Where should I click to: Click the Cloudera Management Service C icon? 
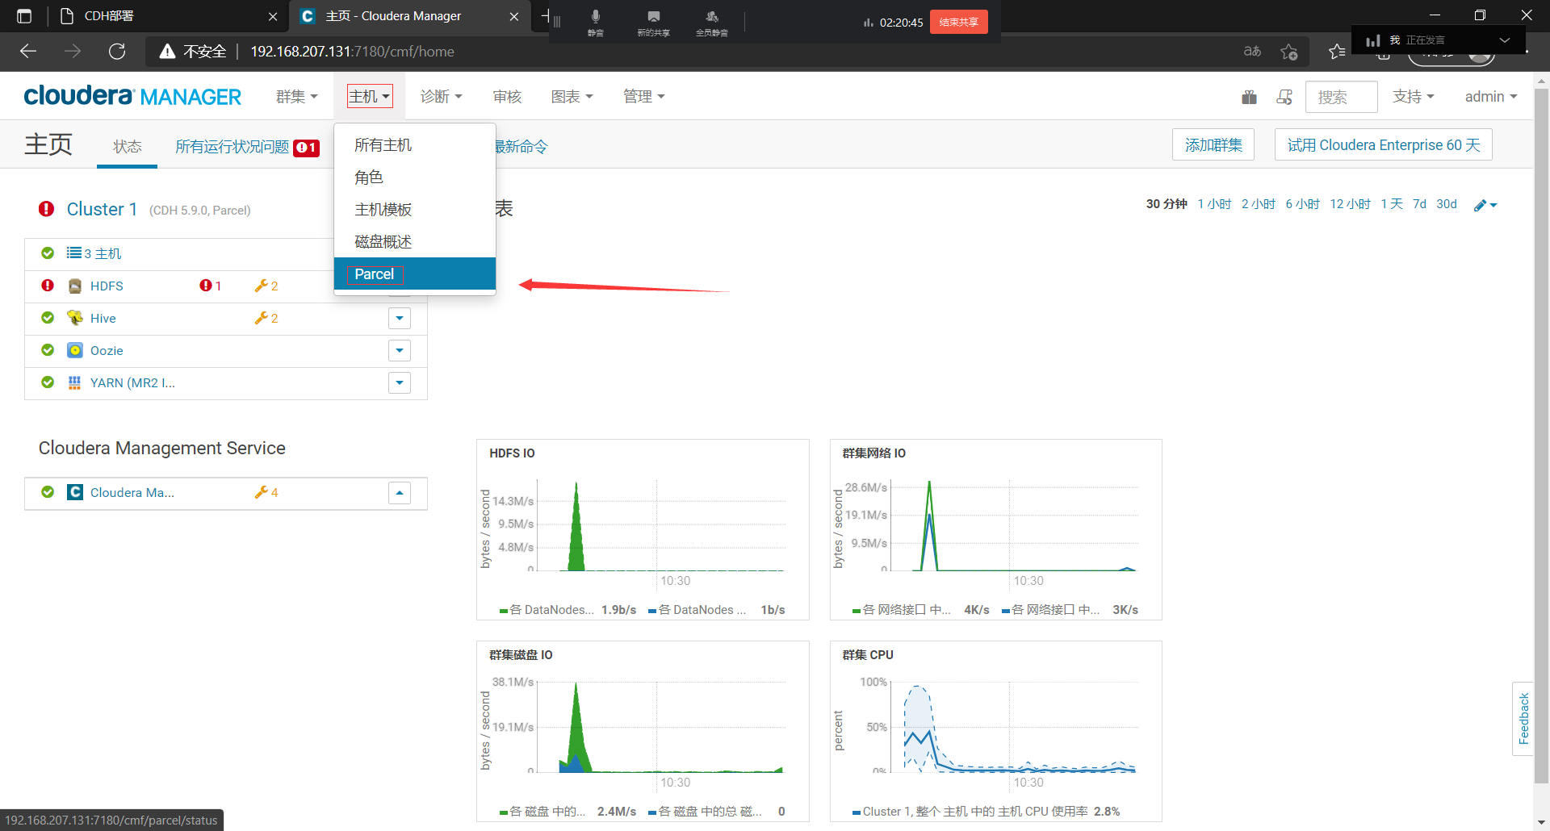point(75,492)
